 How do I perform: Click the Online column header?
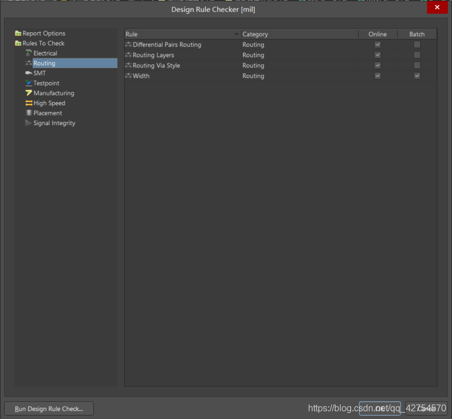(x=378, y=34)
